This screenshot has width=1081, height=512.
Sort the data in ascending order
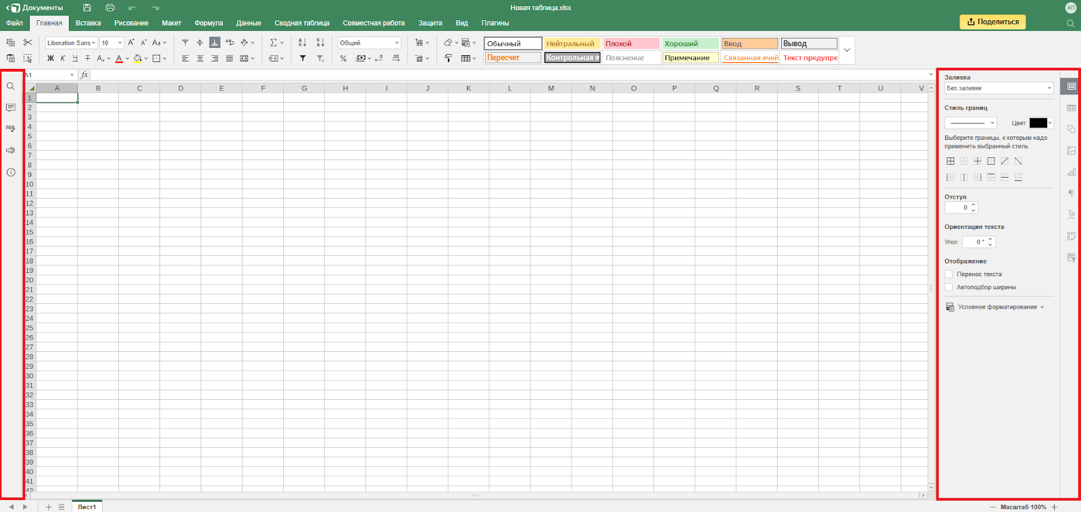coord(302,43)
